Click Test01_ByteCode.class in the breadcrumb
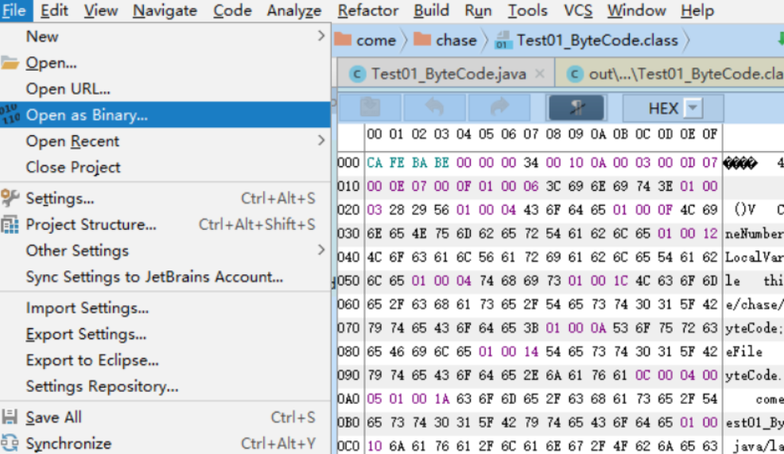The height and width of the screenshot is (454, 784). (596, 40)
